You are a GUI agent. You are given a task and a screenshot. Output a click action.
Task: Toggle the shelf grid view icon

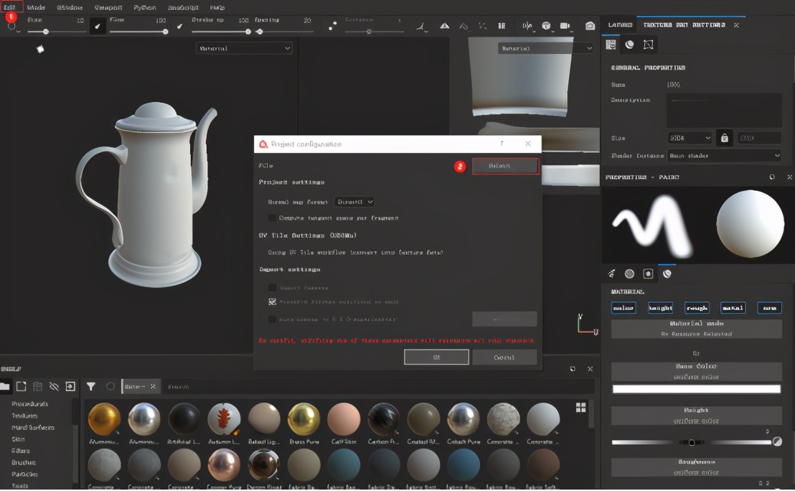coord(580,408)
